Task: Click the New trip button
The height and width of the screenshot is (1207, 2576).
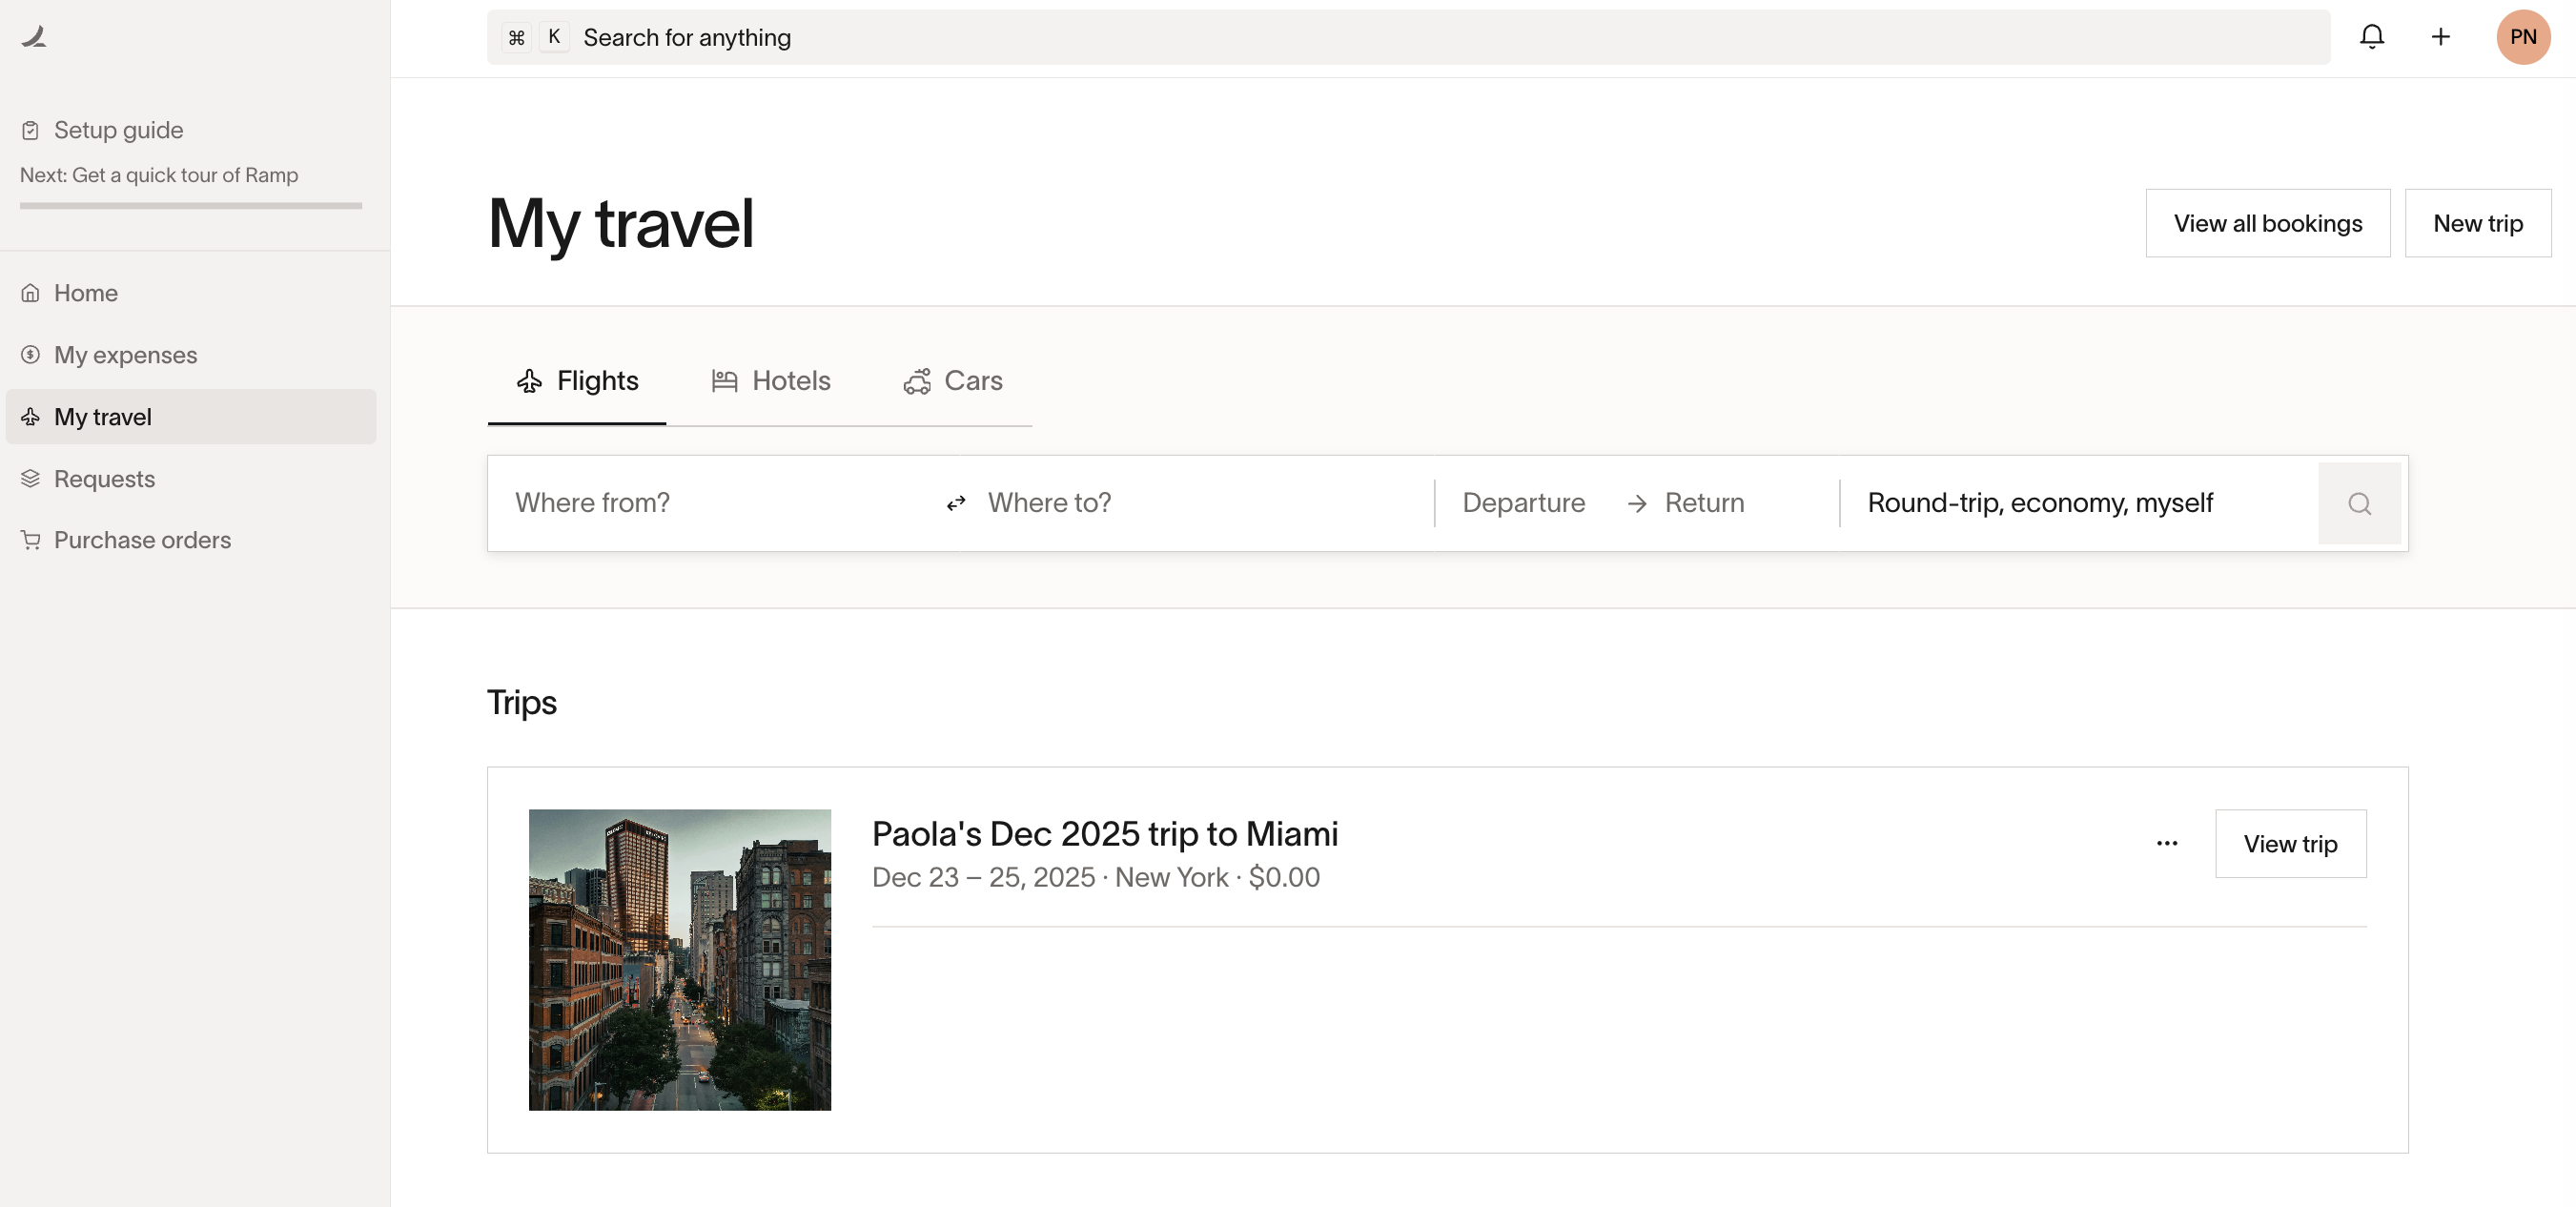Action: [x=2478, y=222]
